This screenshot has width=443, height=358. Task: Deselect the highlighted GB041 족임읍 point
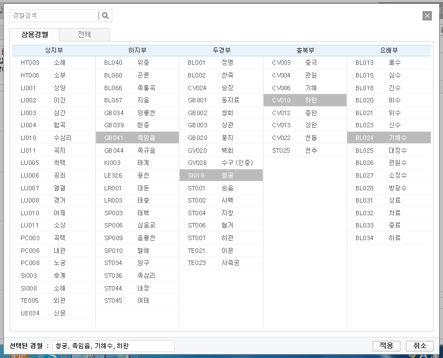click(137, 138)
